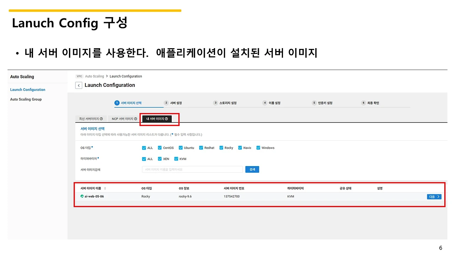Click the 서버 이미지 번호 column header
This screenshot has width=455, height=255.
234,188
